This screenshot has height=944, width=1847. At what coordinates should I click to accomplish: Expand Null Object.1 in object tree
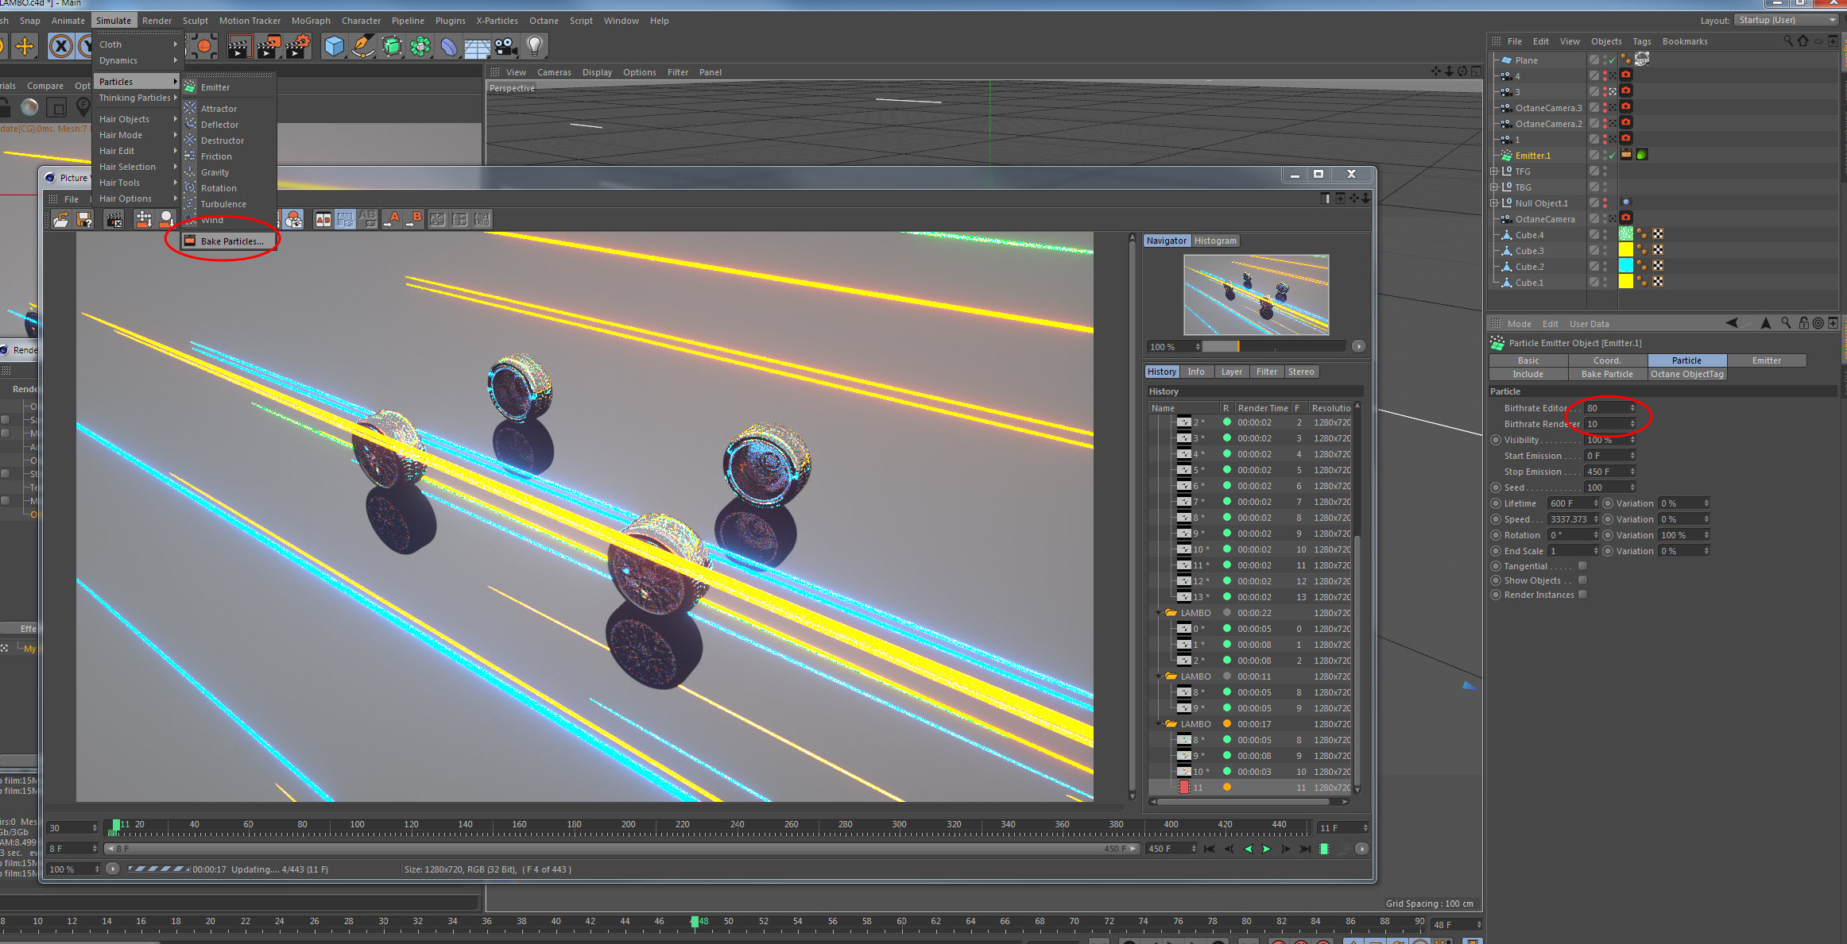point(1494,203)
